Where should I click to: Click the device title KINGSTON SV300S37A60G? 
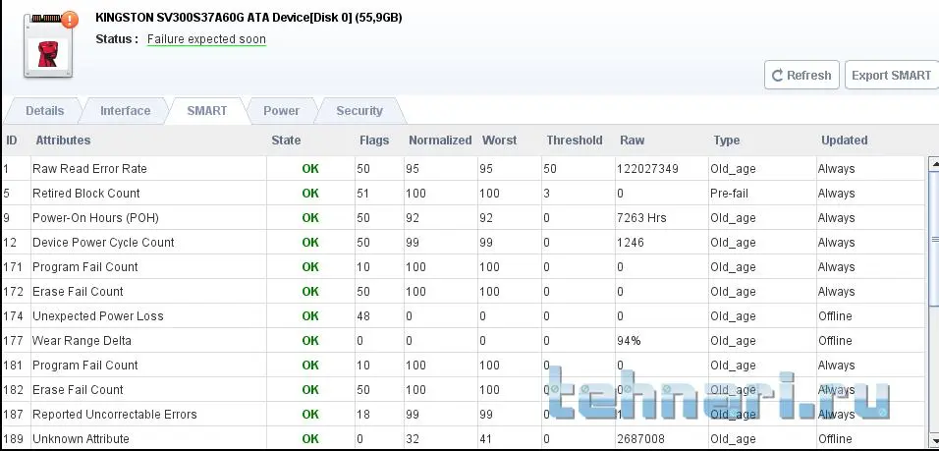tap(249, 18)
